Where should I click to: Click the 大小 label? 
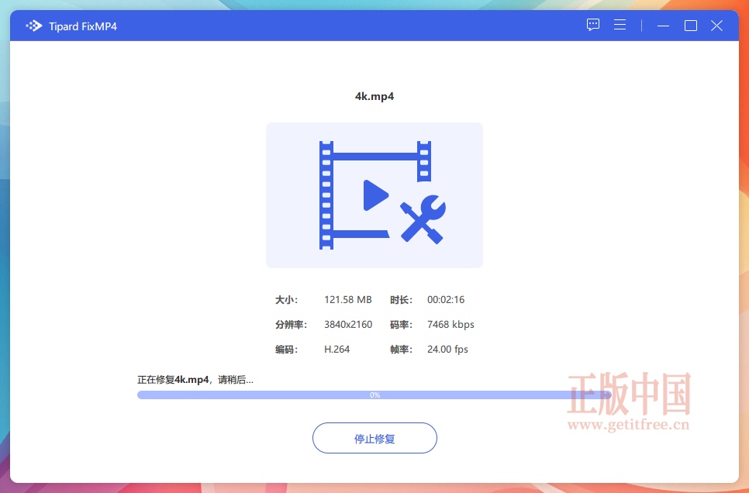click(286, 300)
